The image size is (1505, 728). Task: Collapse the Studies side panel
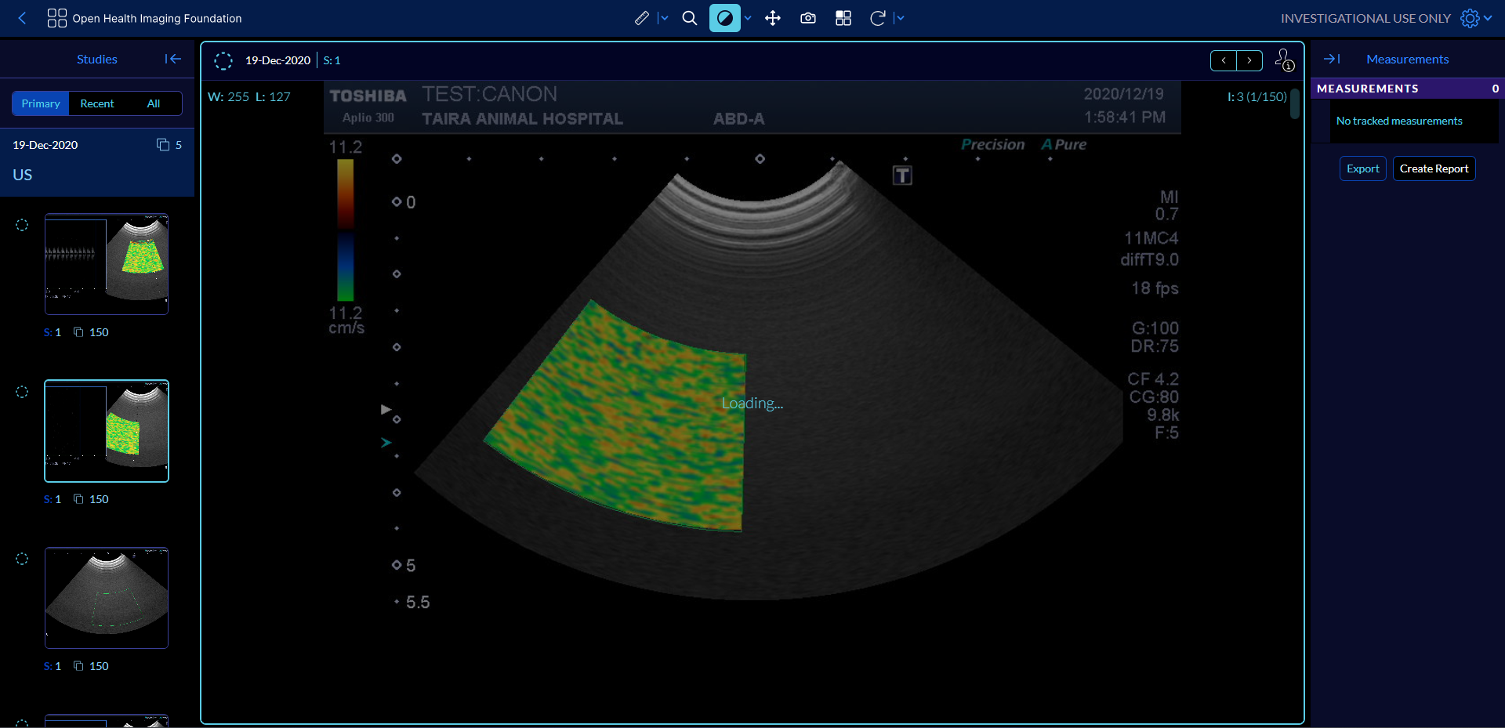click(x=173, y=59)
